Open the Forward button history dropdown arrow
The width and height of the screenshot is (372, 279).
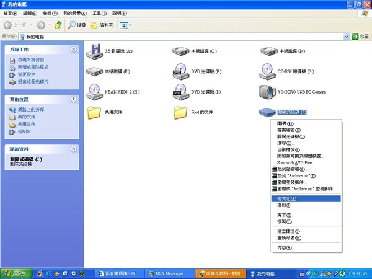coord(50,25)
